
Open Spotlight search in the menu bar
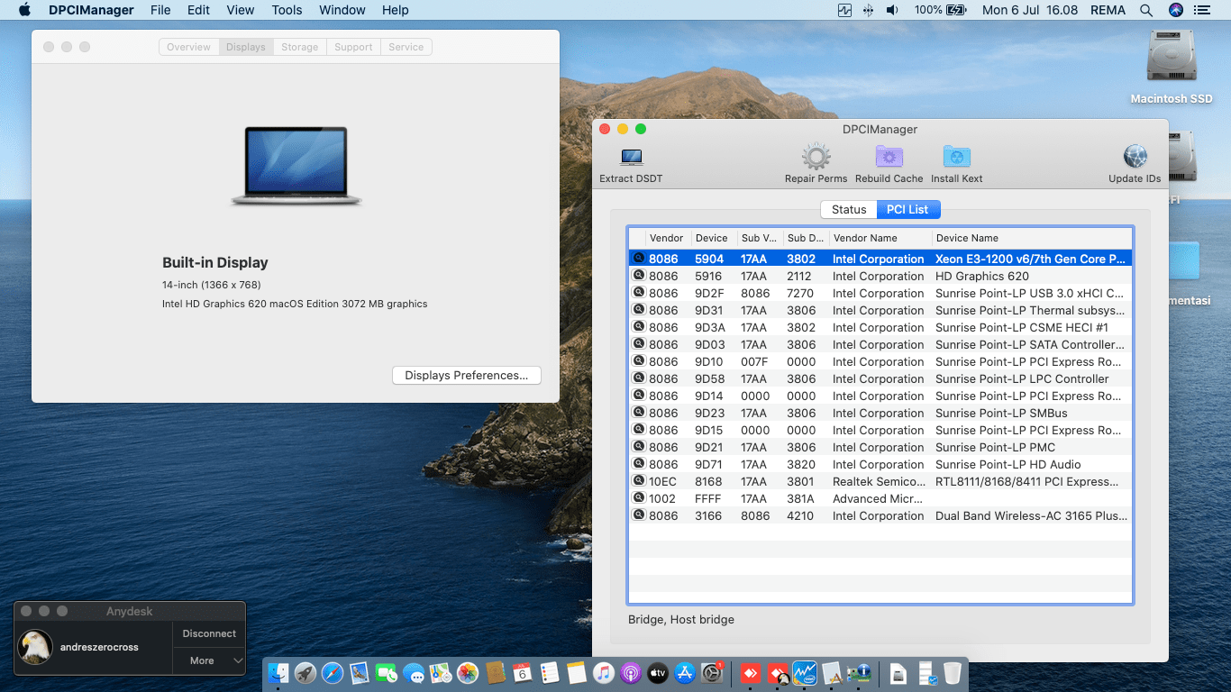[1146, 10]
